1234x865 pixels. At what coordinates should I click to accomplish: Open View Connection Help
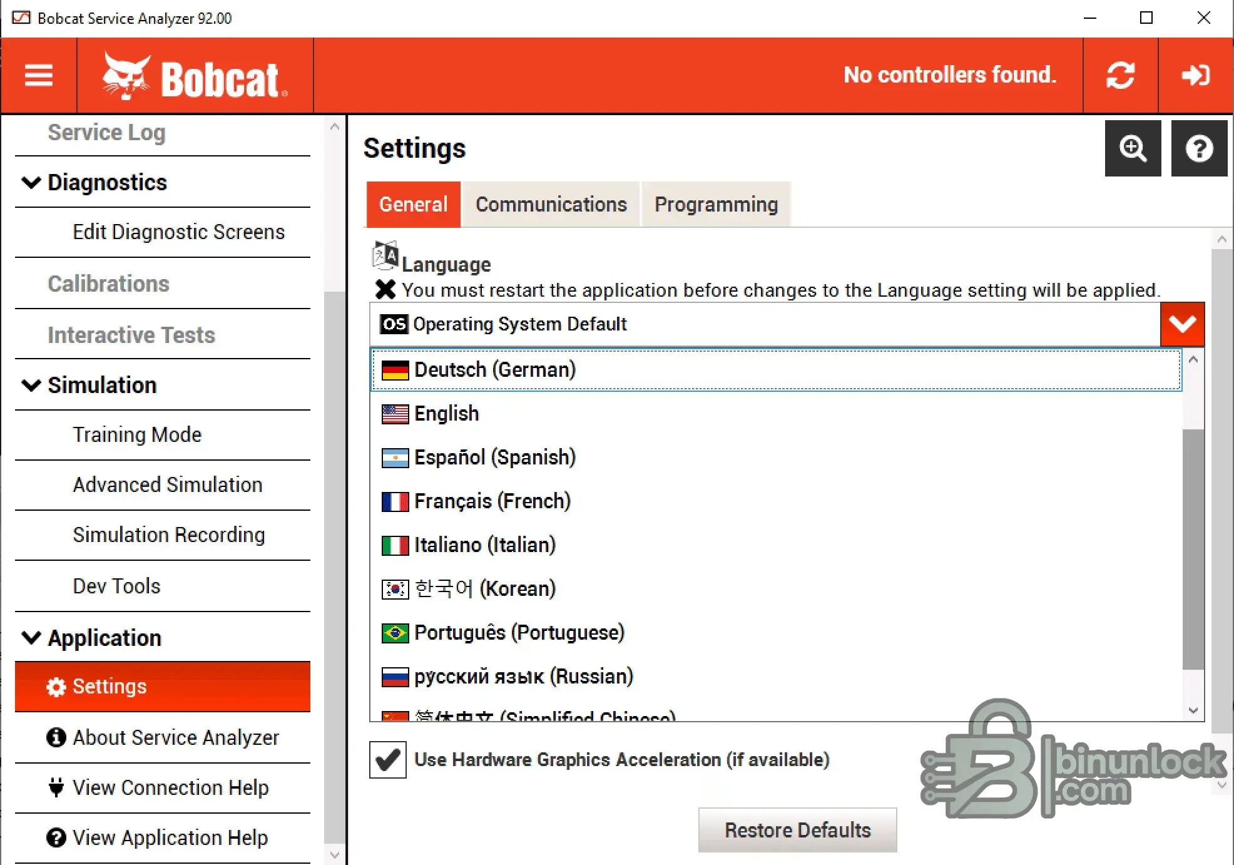pos(163,787)
